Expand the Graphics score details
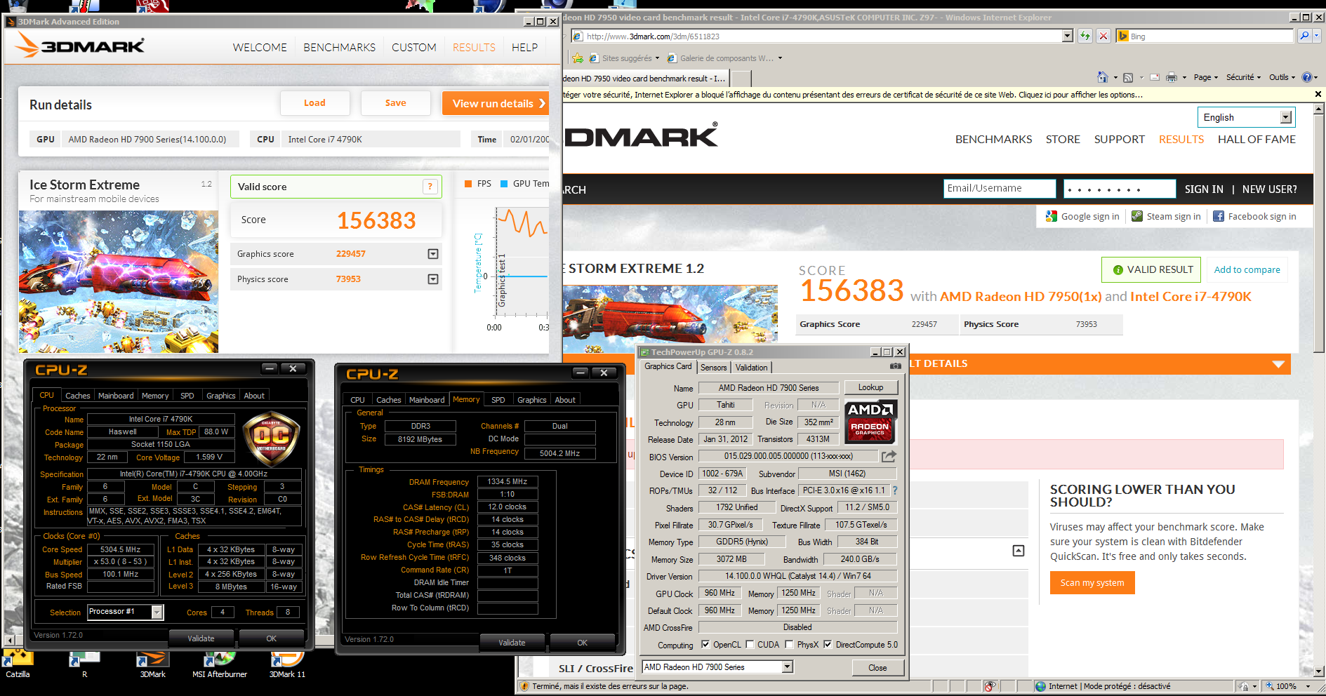The image size is (1326, 696). [x=433, y=254]
